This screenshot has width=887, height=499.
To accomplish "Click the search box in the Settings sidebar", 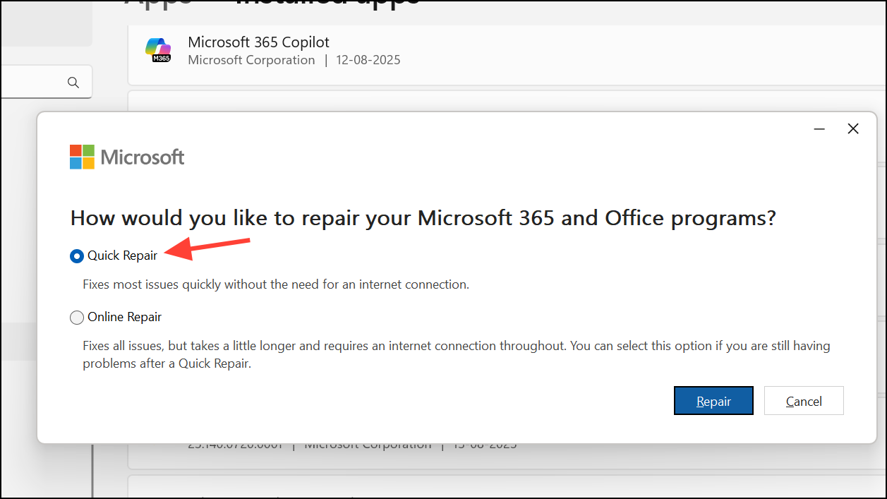I will coord(46,82).
